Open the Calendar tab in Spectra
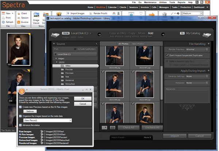219x151 pixels. [112, 7]
